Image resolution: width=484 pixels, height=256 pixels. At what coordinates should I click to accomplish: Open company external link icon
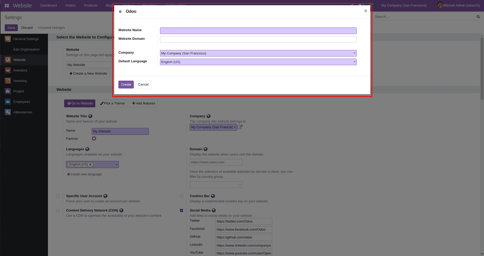click(240, 127)
